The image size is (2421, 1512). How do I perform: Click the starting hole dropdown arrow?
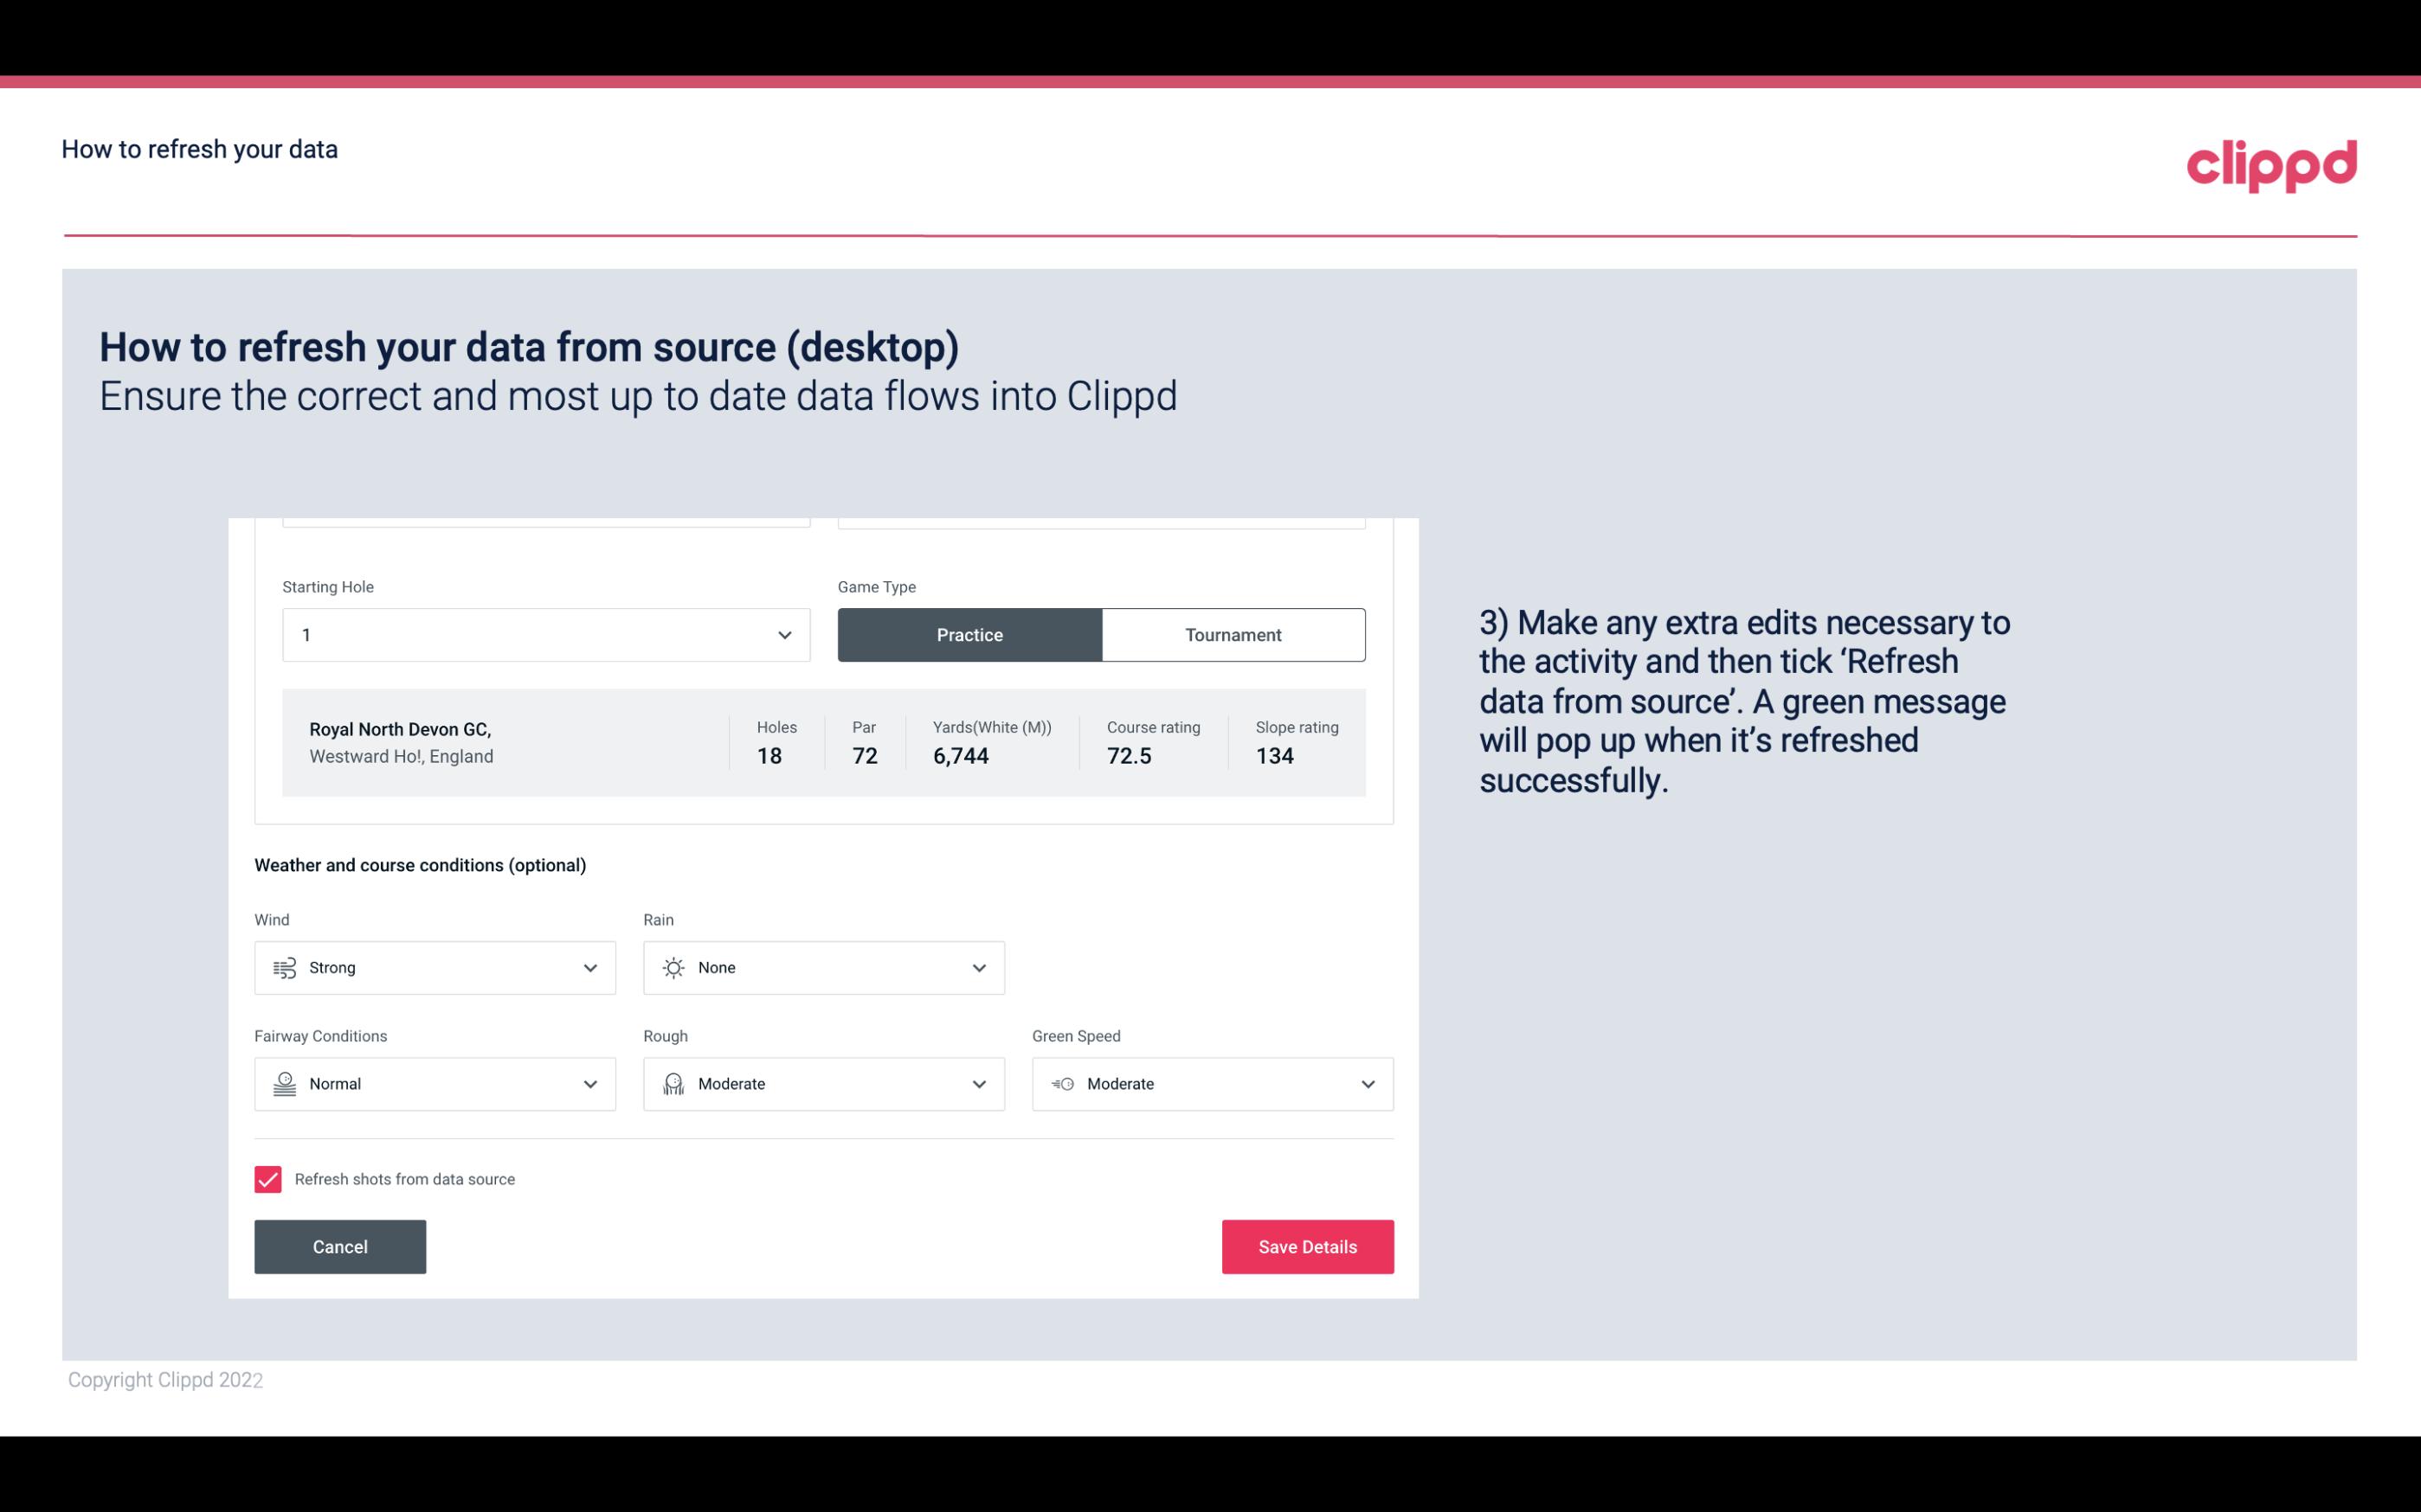(784, 634)
